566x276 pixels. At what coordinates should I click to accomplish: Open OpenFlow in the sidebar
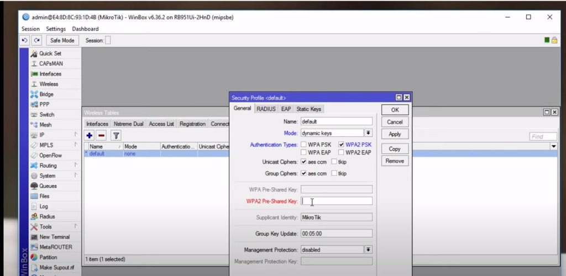50,155
